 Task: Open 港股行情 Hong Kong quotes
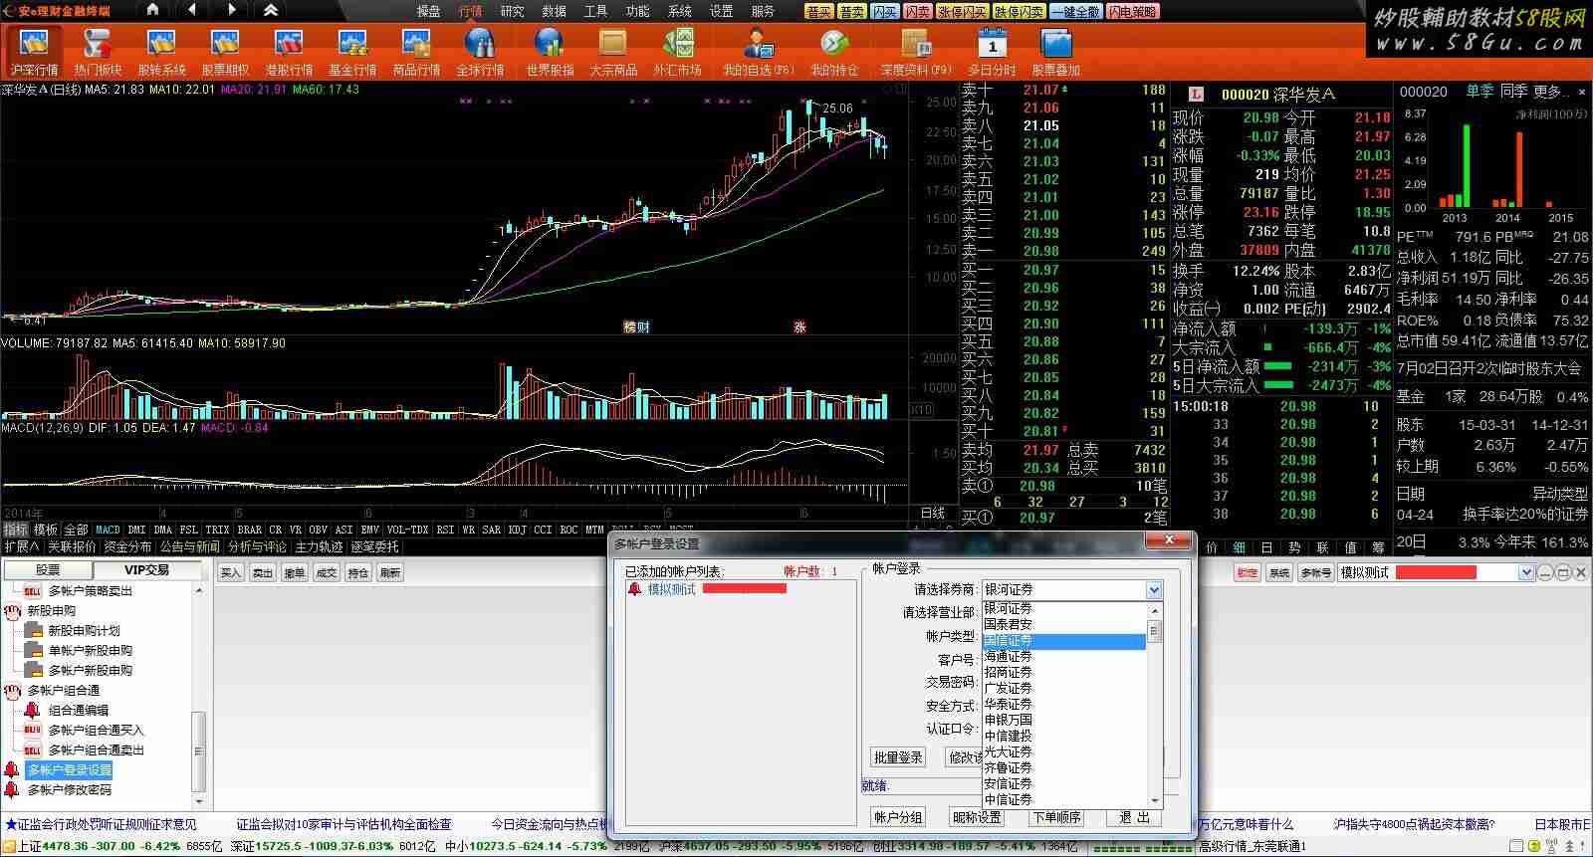pyautogui.click(x=289, y=52)
